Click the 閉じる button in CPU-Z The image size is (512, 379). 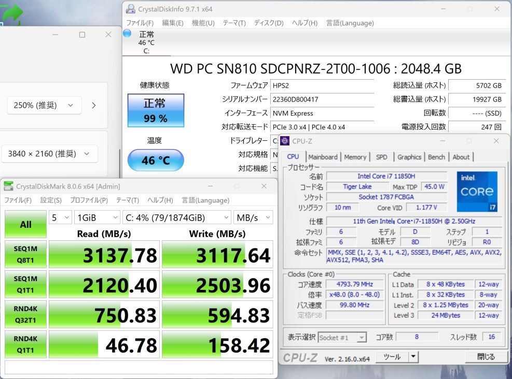pyautogui.click(x=486, y=357)
